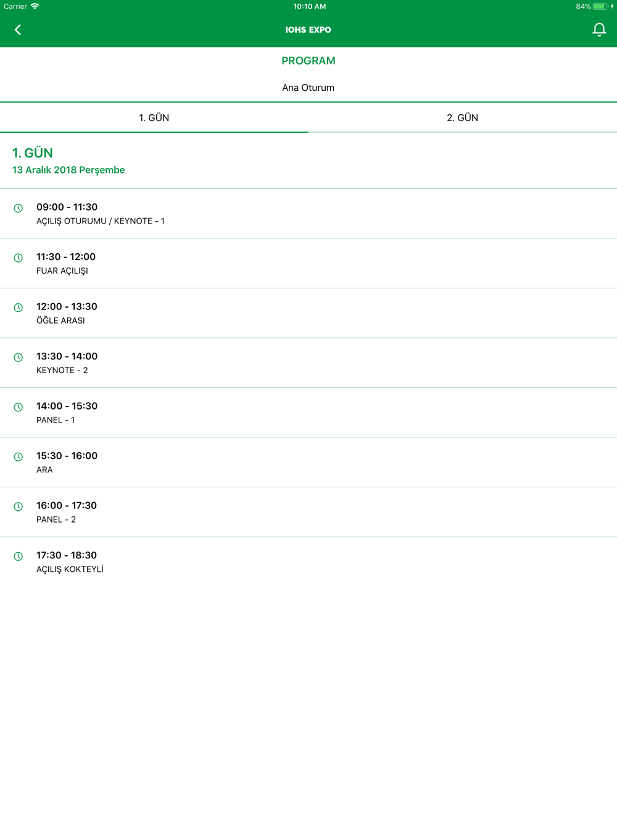Click the PROGRAM heading
Screen dimensions: 617x824
coord(308,61)
